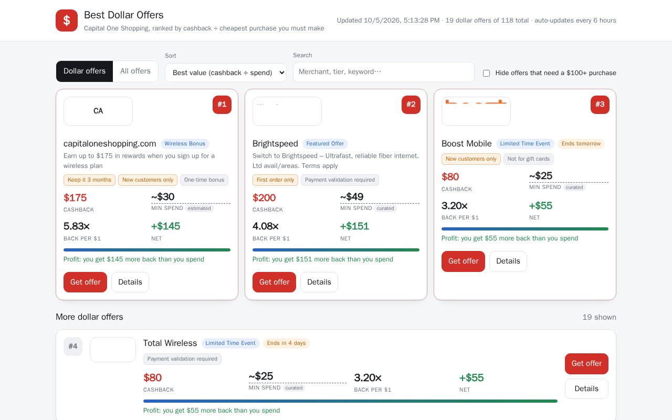
Task: Click the #3 rank badge
Action: [600, 104]
